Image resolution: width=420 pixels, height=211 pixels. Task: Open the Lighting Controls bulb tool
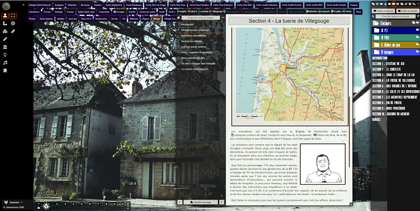tap(5, 55)
